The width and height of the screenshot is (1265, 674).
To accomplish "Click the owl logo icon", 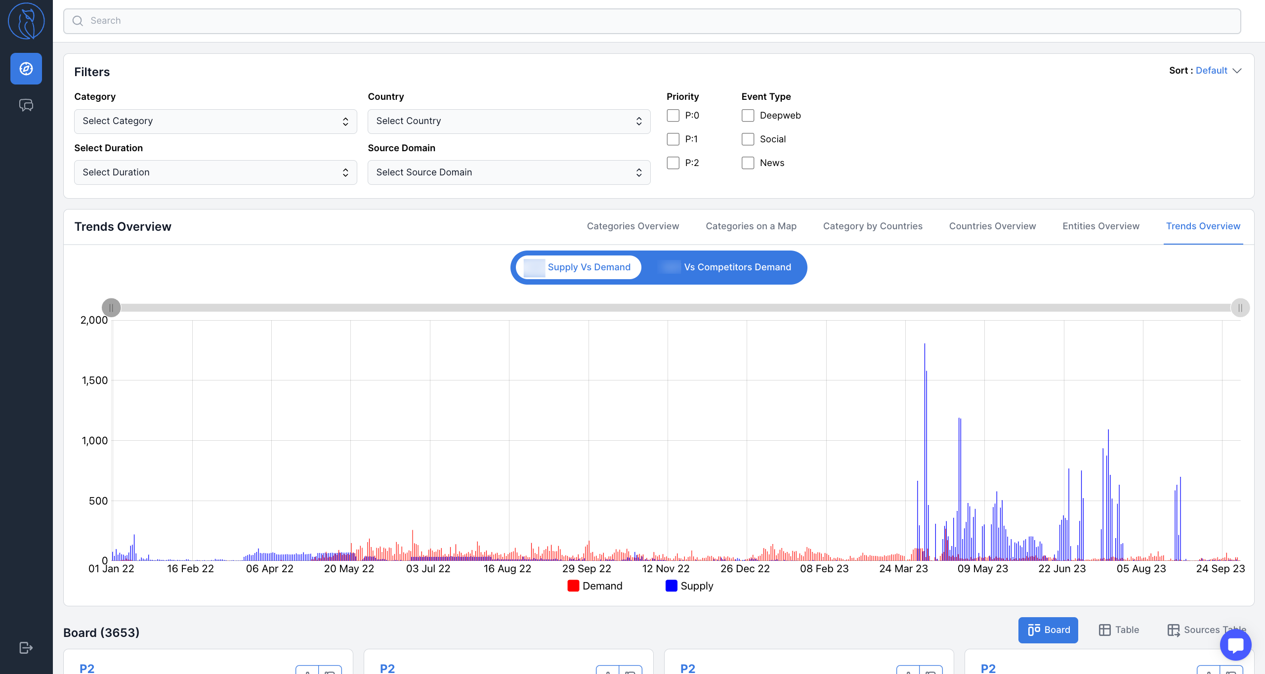I will (x=26, y=21).
